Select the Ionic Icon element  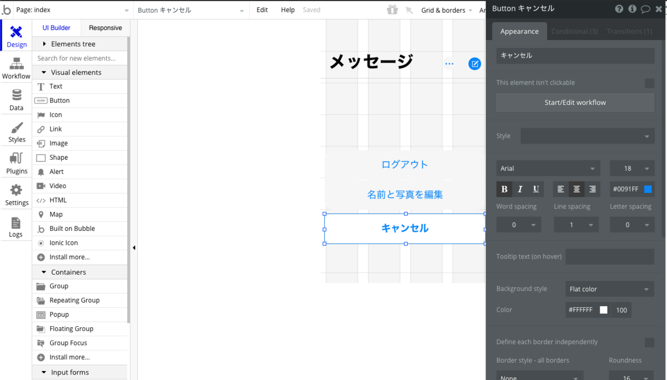[80, 243]
